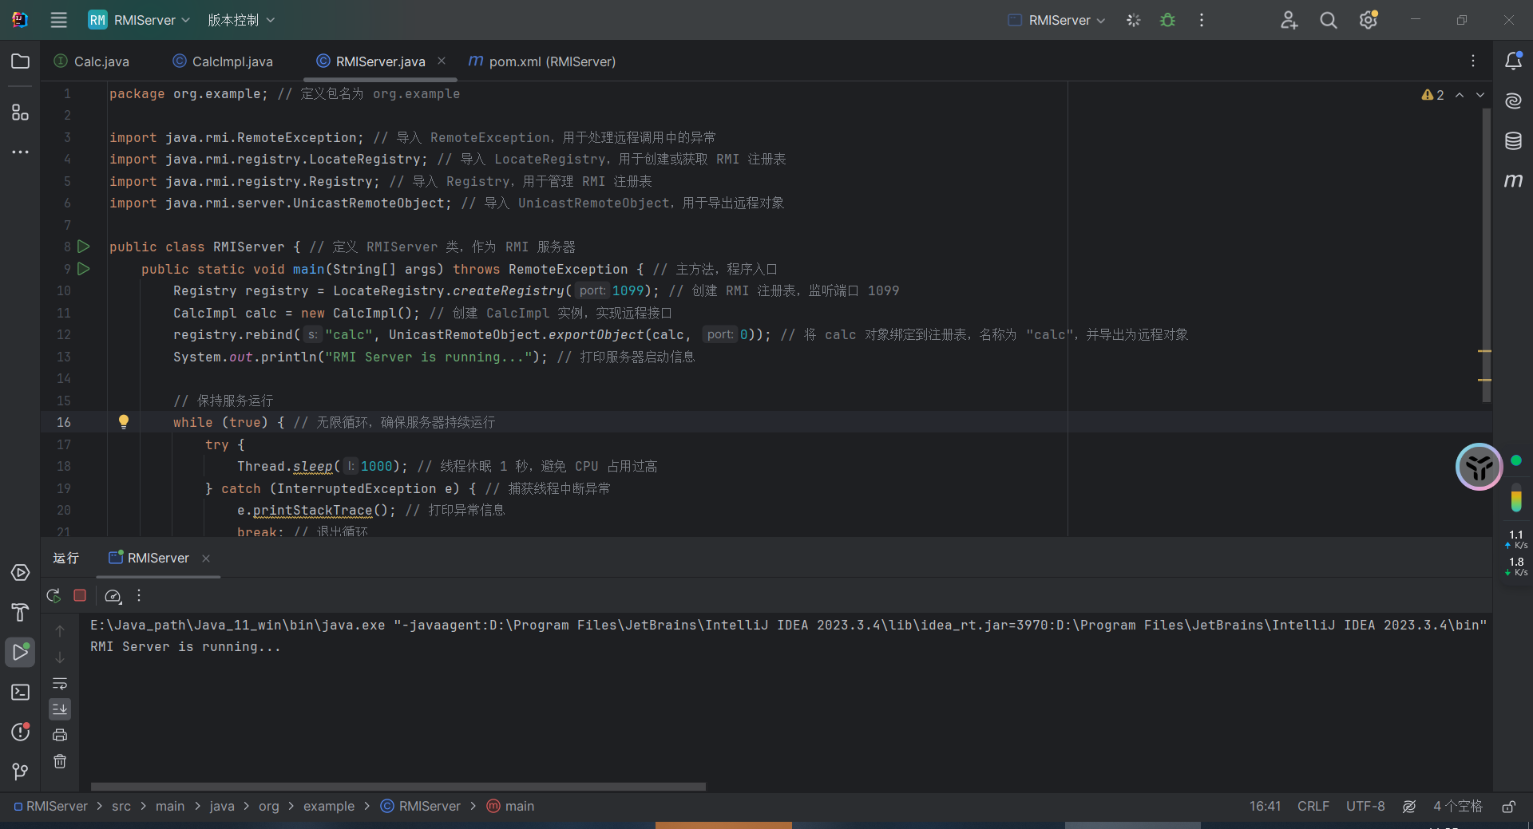This screenshot has width=1533, height=829.
Task: Open Code With Me user icon
Action: point(1289,20)
